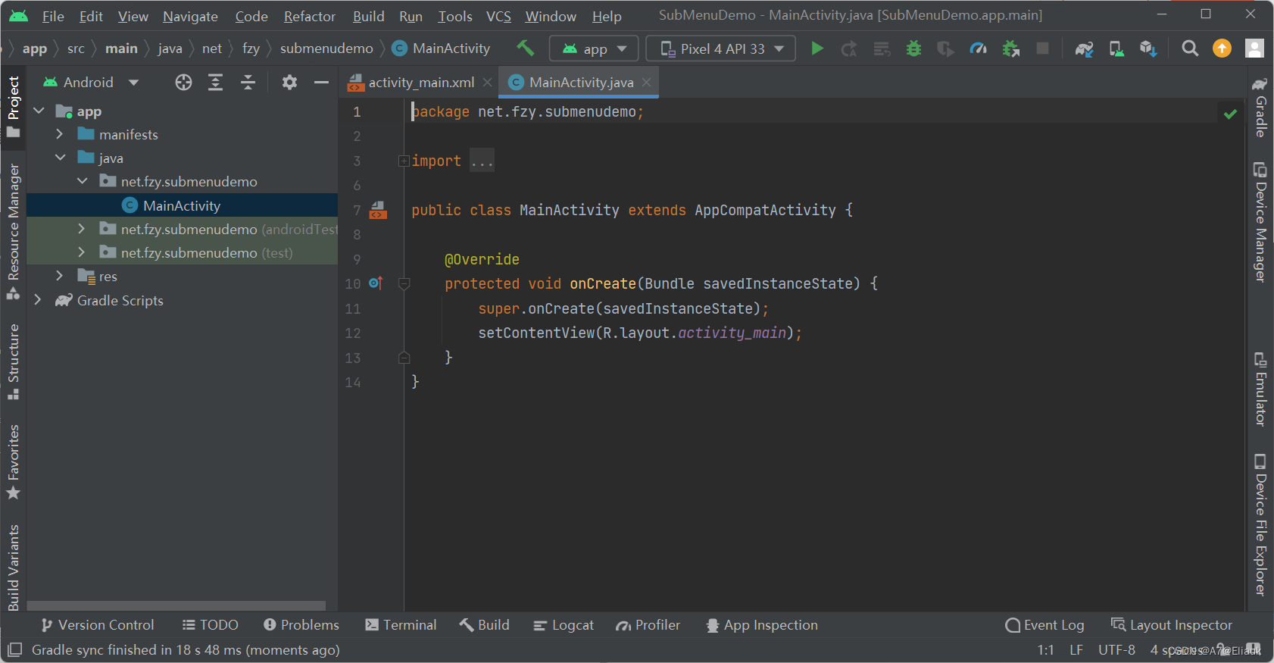This screenshot has height=663, width=1274.
Task: Click Collapse All in project panel
Action: pyautogui.click(x=248, y=83)
